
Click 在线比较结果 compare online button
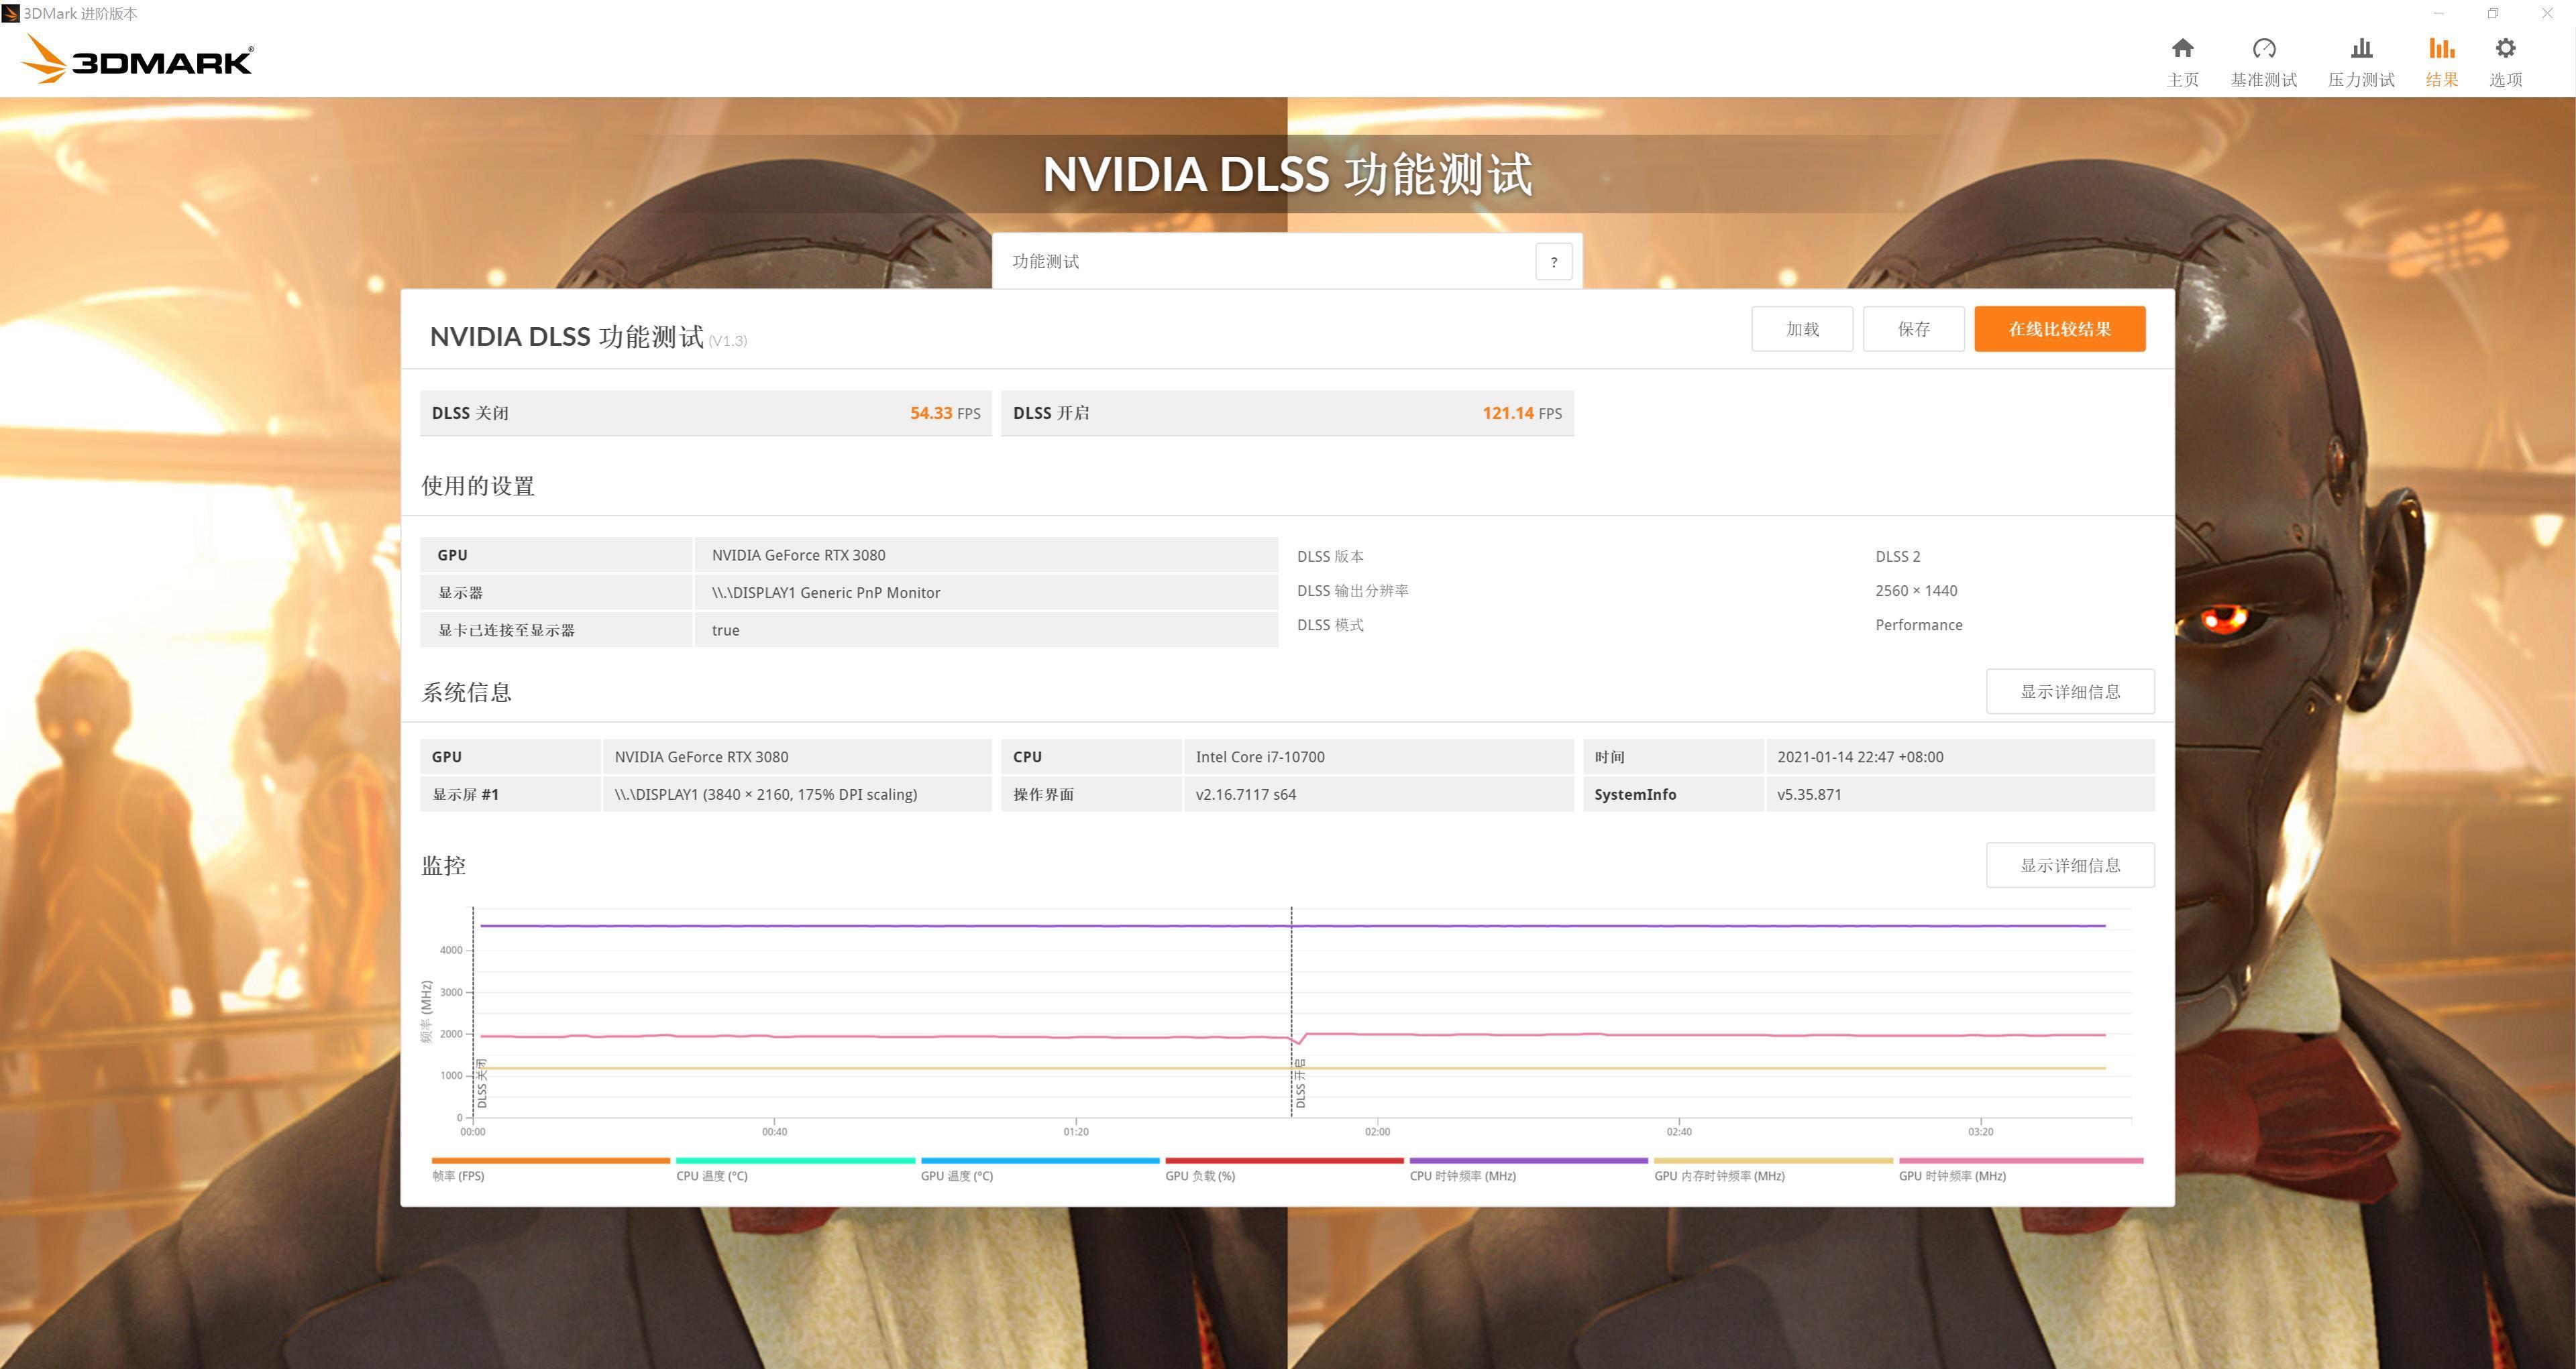pos(2059,329)
